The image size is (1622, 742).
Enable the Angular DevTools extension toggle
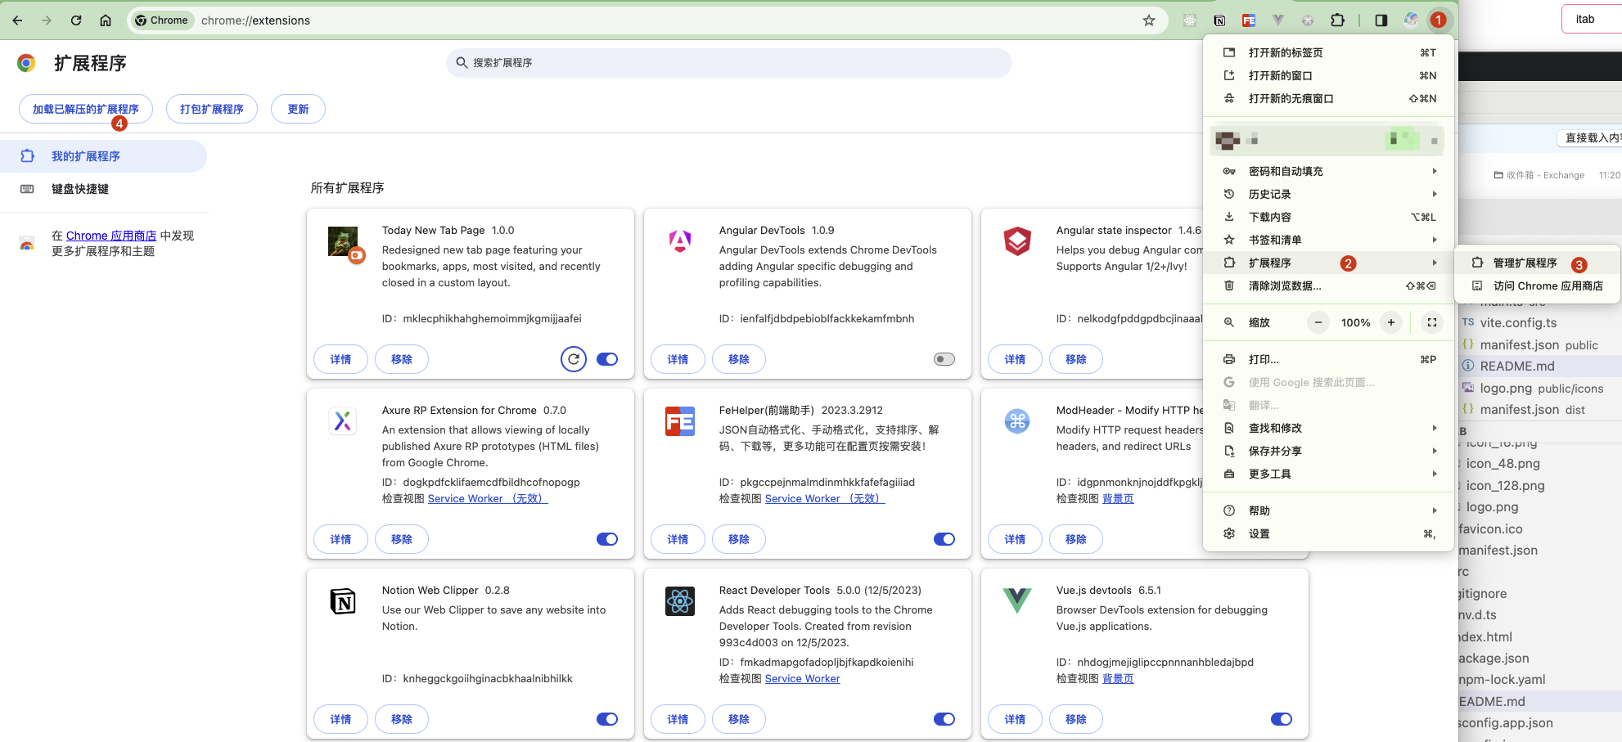[944, 359]
